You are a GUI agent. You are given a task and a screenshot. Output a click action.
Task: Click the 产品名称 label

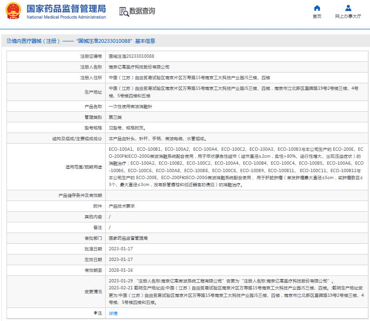(93, 107)
